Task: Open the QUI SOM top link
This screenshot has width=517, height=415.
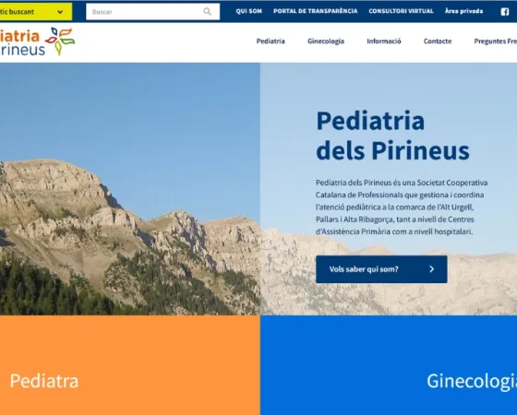Action: point(248,11)
